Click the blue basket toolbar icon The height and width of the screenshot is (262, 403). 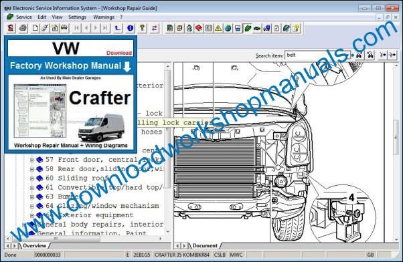pyautogui.click(x=238, y=28)
